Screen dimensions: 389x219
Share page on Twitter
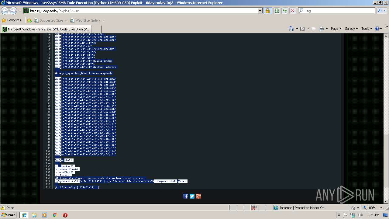[x=192, y=196]
